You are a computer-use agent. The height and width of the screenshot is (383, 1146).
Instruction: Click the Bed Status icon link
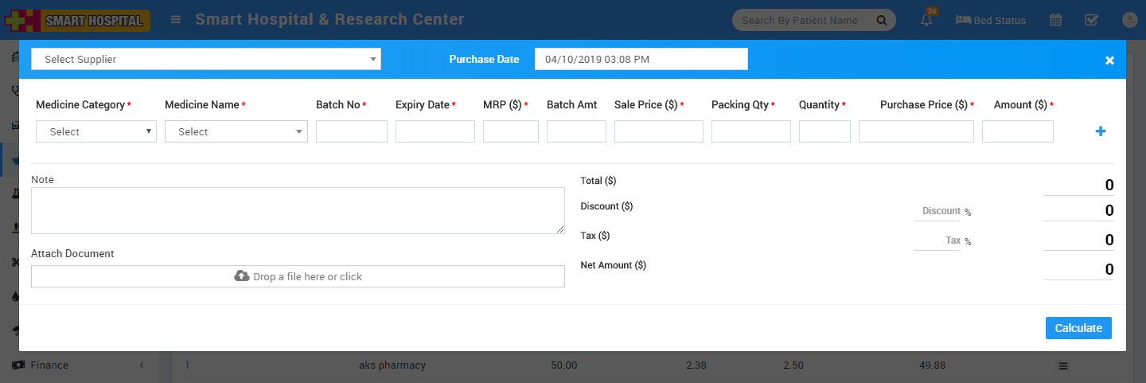tap(991, 20)
